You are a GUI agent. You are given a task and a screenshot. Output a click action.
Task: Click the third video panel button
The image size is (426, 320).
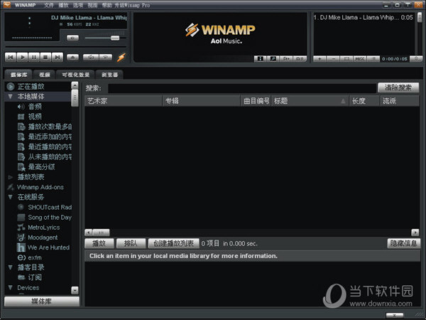[286, 58]
